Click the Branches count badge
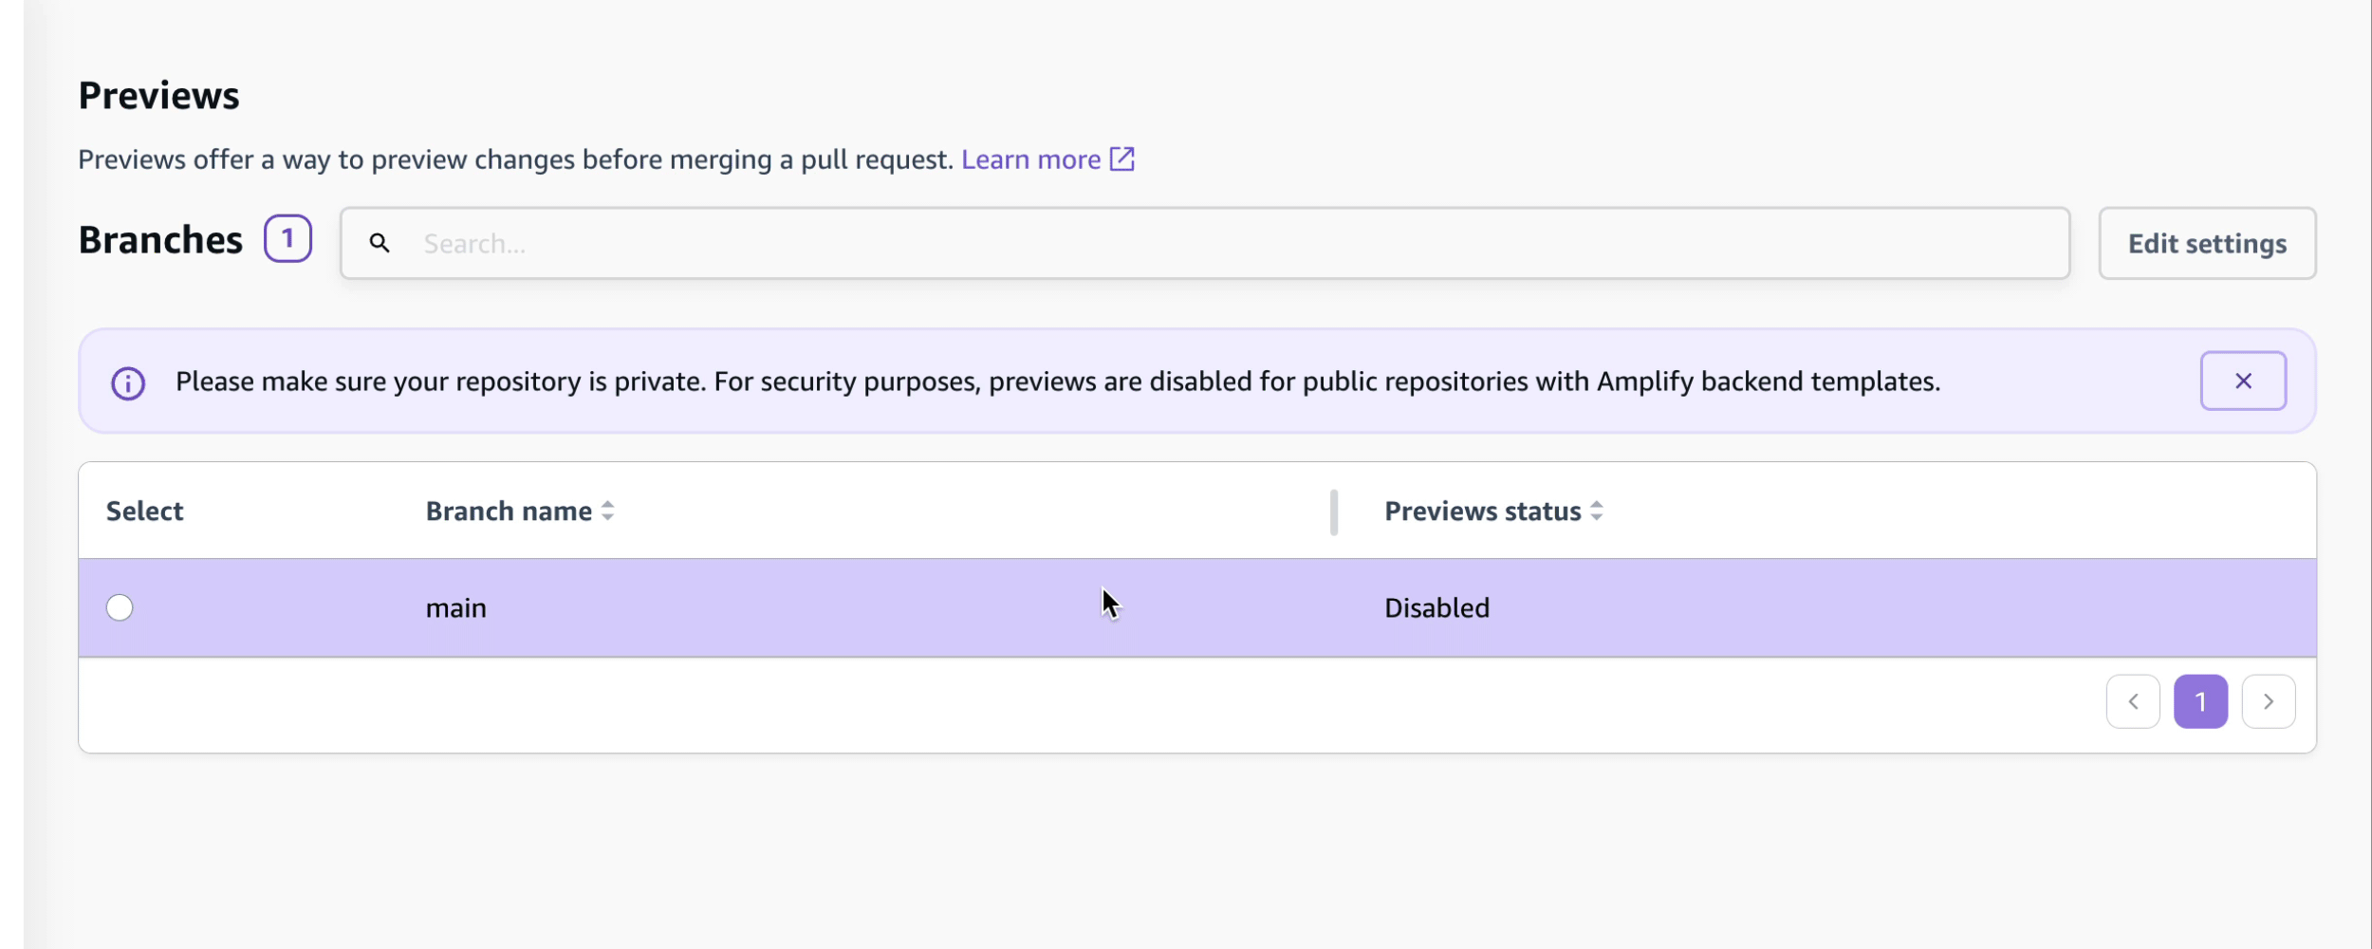The image size is (2372, 949). (x=287, y=239)
